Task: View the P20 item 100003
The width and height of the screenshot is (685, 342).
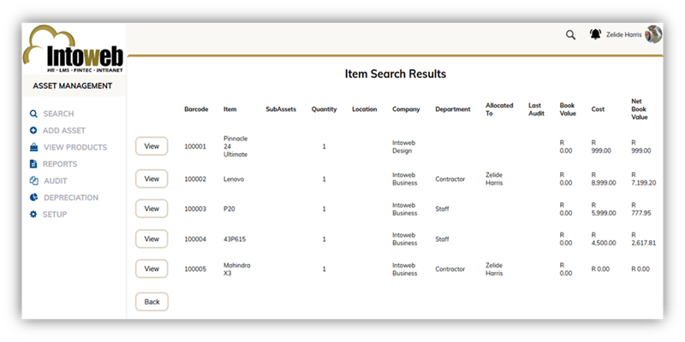Action: coord(152,209)
